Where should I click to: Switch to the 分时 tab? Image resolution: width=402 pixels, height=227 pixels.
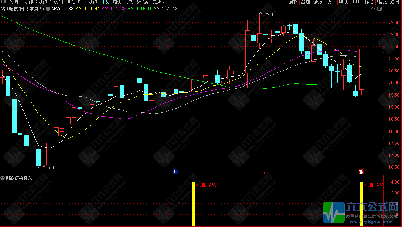(14, 2)
